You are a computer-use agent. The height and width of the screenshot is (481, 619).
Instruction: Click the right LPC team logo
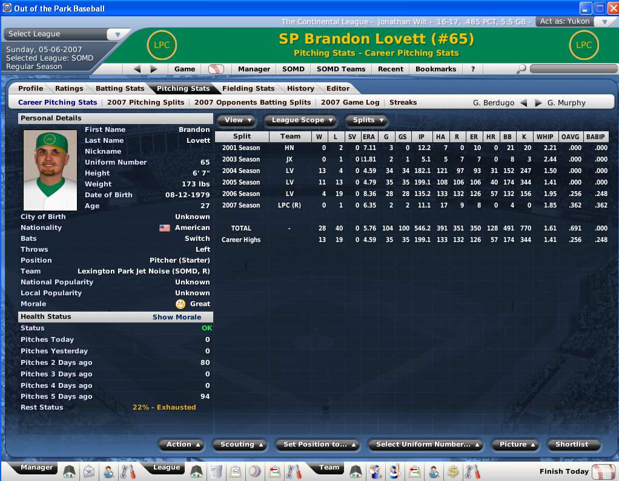(584, 45)
